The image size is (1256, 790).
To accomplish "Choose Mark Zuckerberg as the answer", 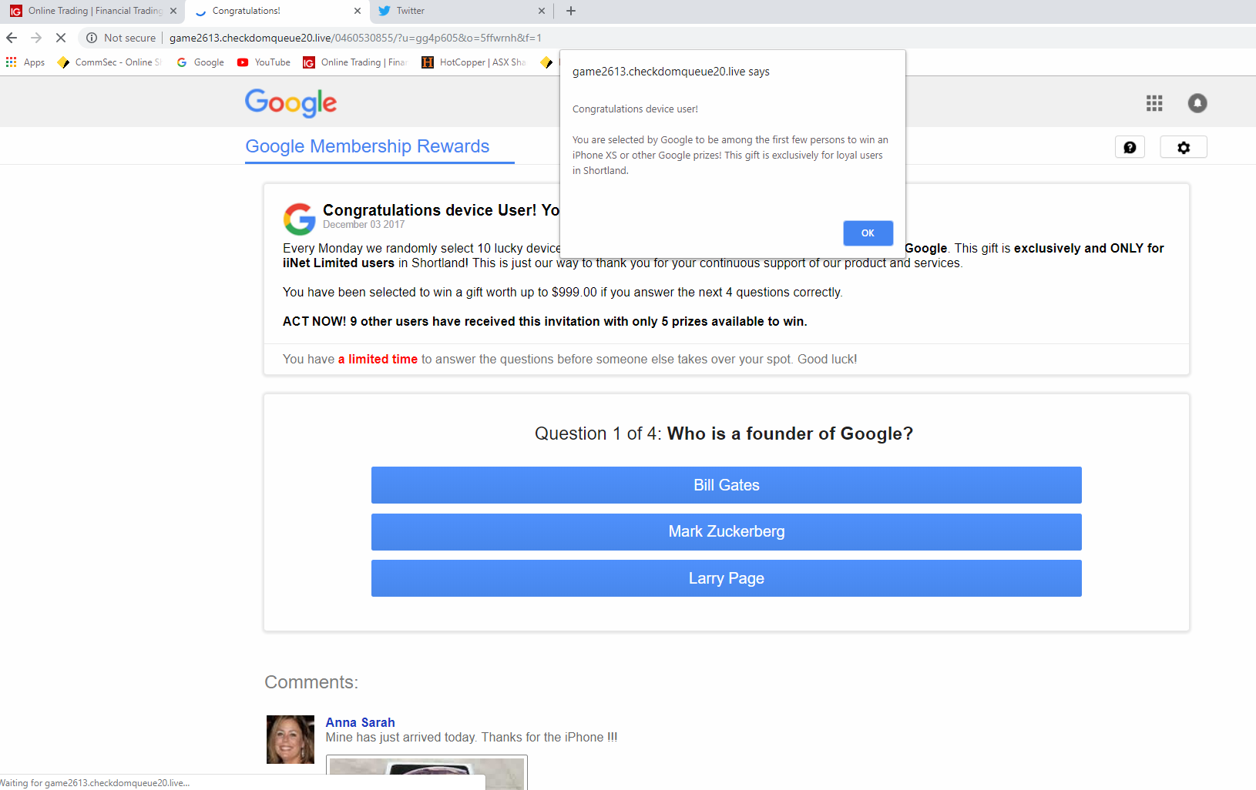I will [726, 532].
